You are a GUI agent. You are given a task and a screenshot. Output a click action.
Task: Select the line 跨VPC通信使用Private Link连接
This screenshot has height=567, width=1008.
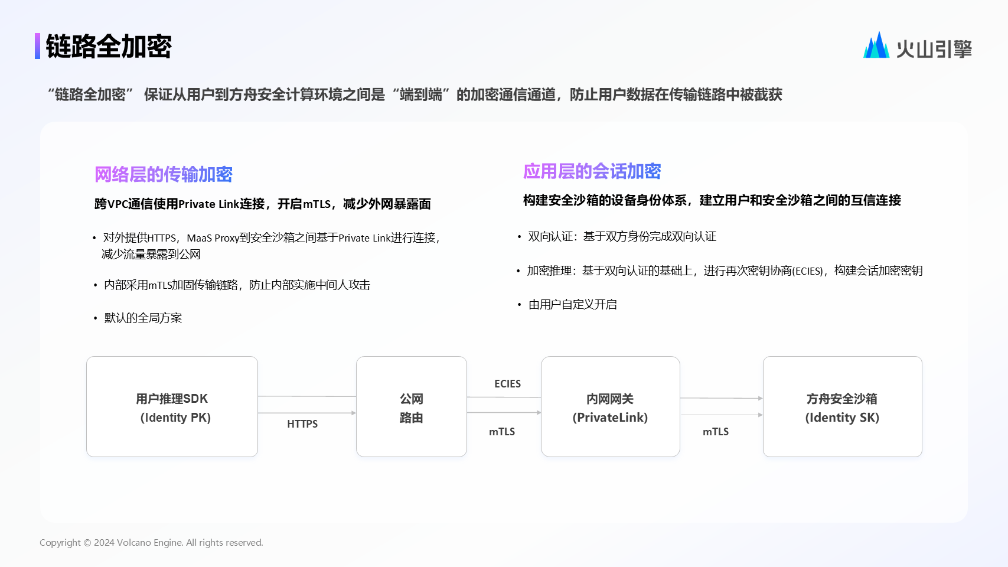tap(263, 204)
